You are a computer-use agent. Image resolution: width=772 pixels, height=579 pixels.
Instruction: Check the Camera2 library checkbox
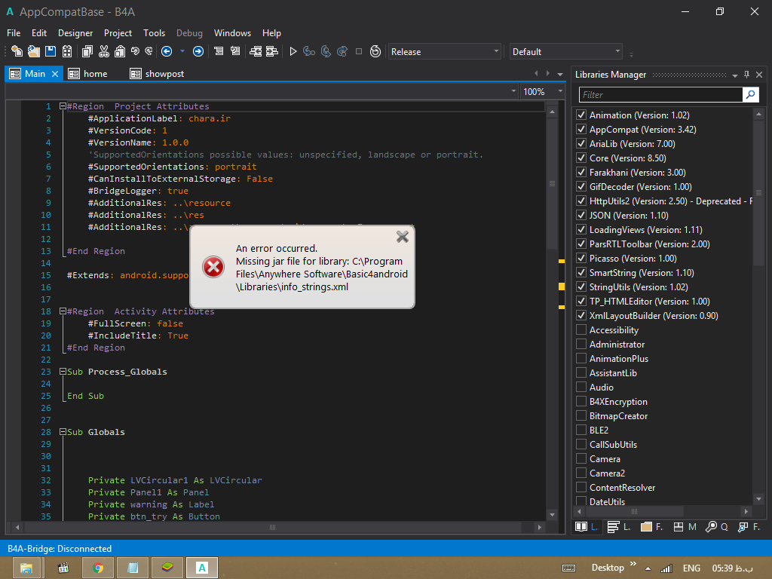click(x=581, y=473)
